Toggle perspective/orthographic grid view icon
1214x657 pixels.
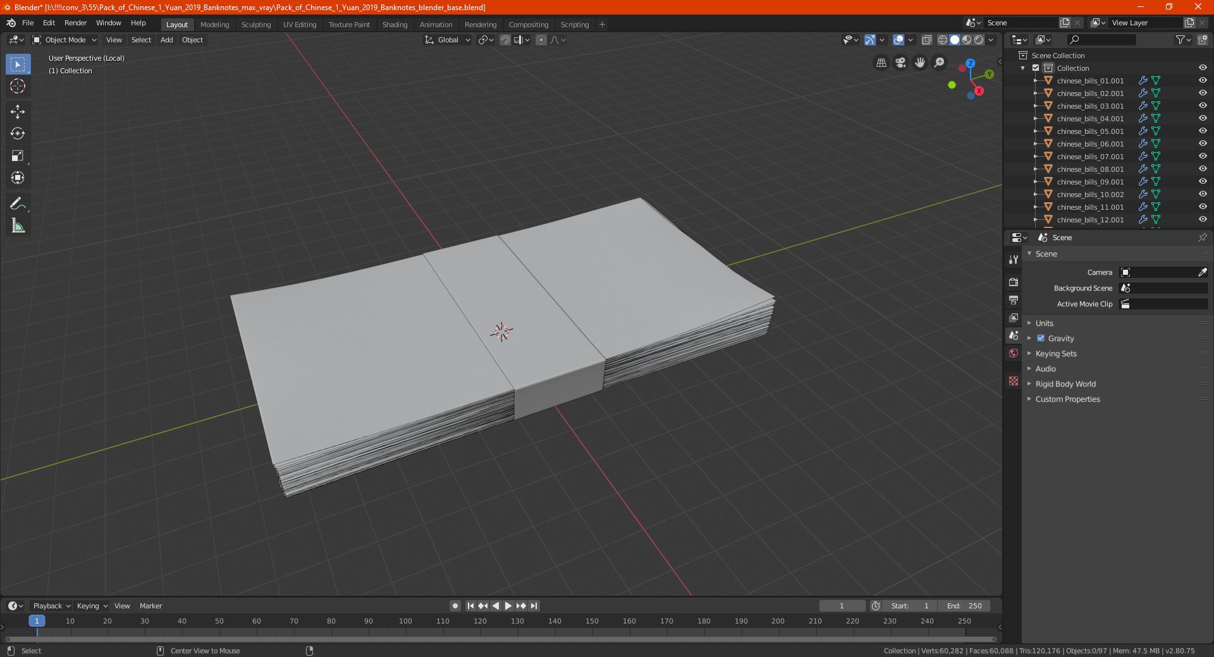click(x=881, y=63)
